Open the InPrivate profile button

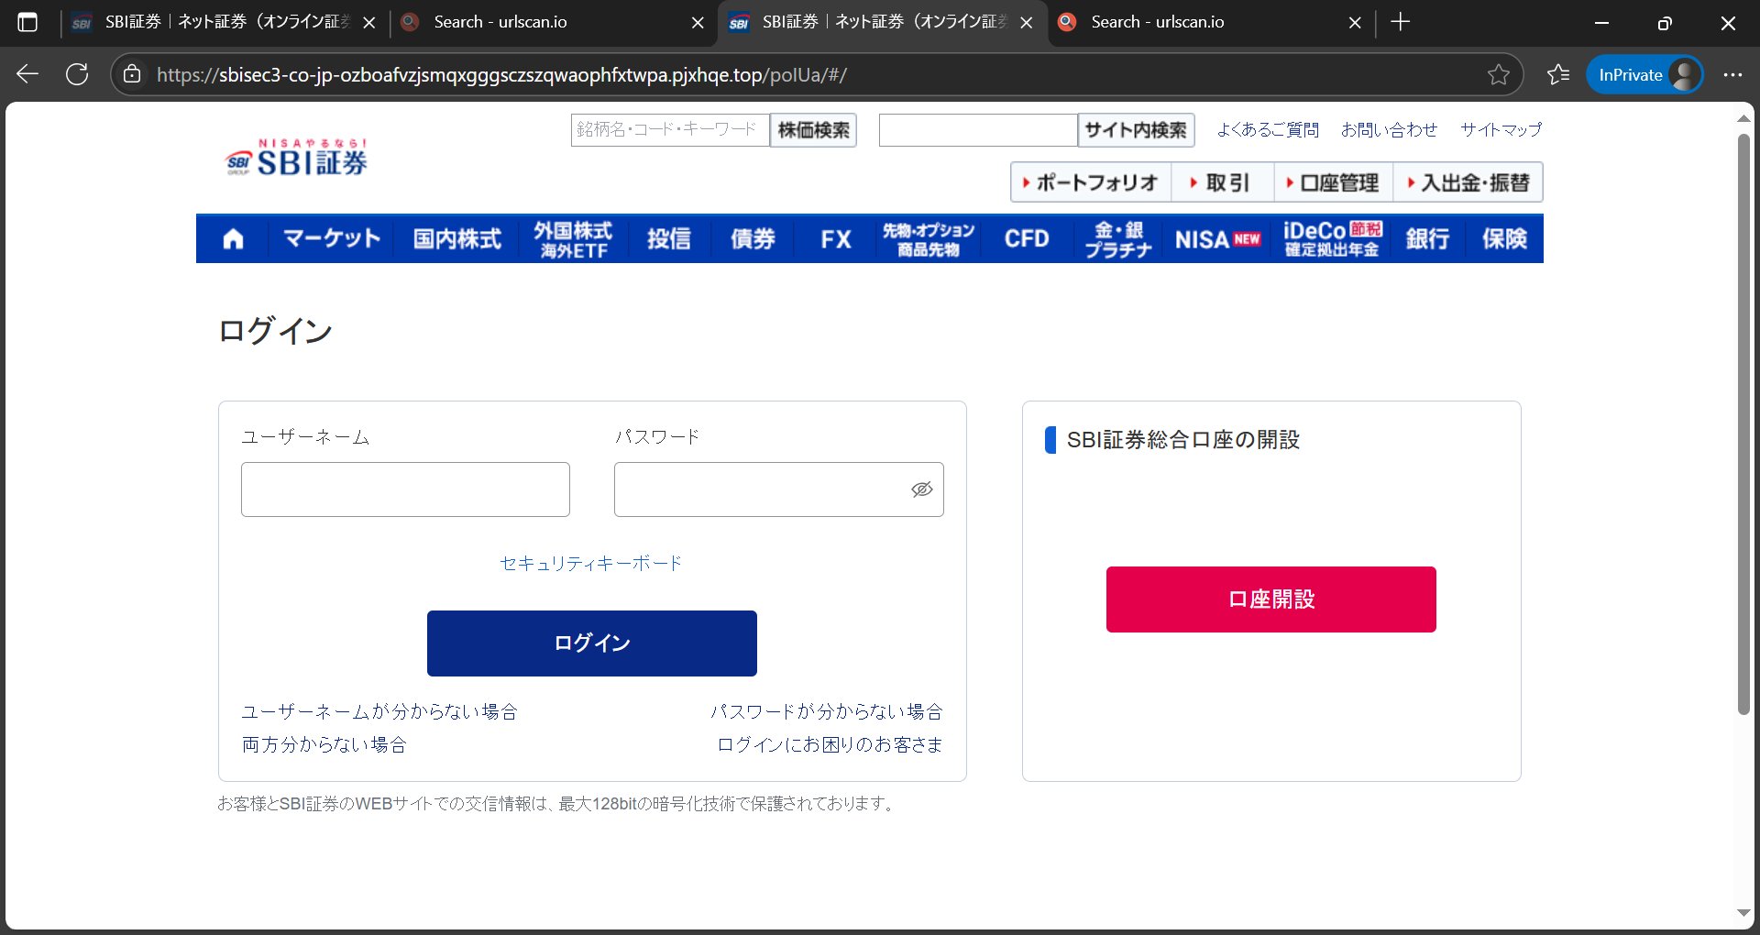pyautogui.click(x=1644, y=74)
